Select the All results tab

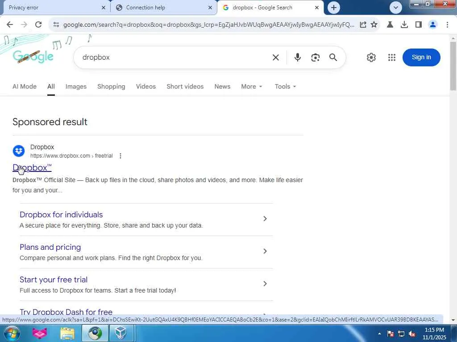coord(51,86)
